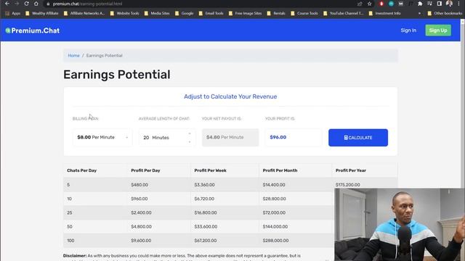Bookmark this page with the star icon
The height and width of the screenshot is (261, 465).
pyautogui.click(x=370, y=4)
